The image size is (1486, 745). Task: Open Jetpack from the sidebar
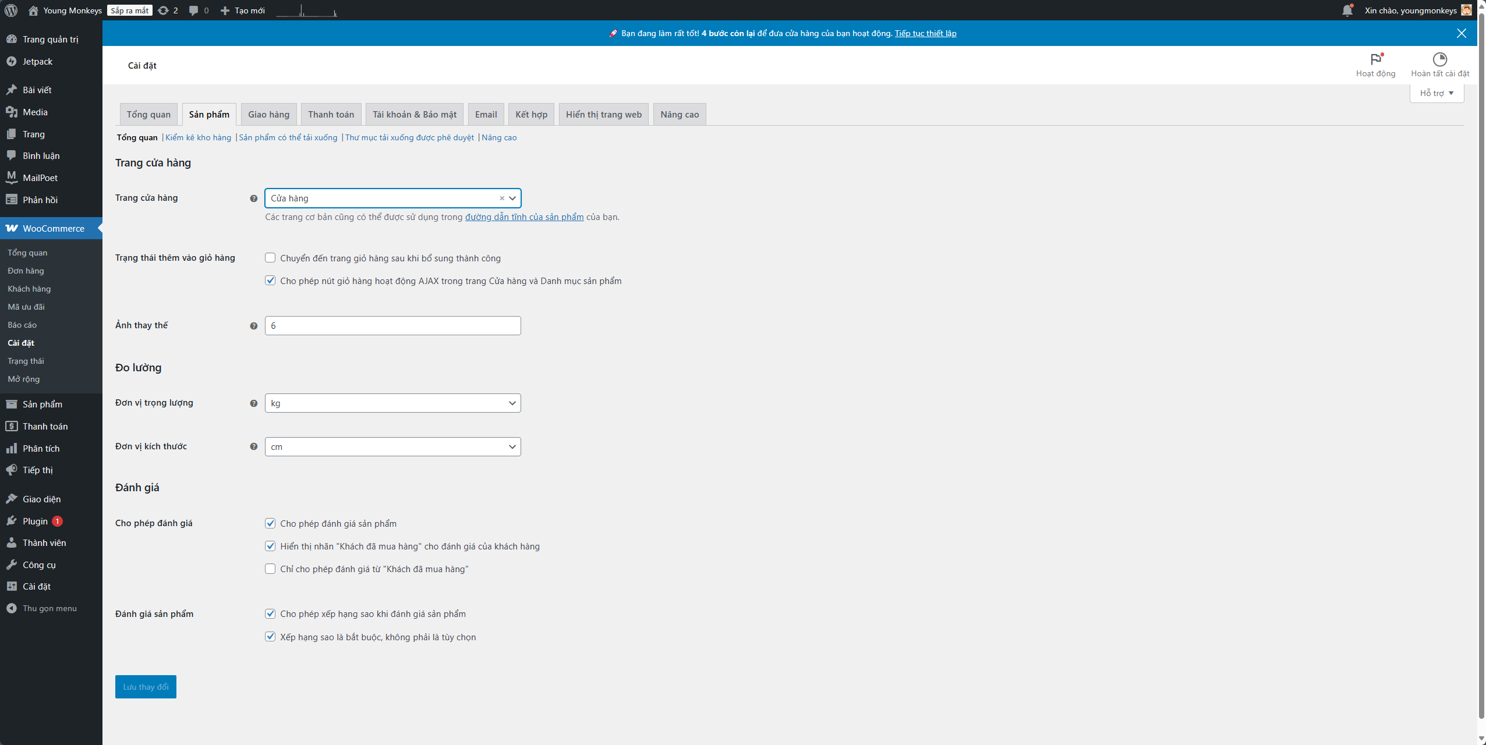37,62
